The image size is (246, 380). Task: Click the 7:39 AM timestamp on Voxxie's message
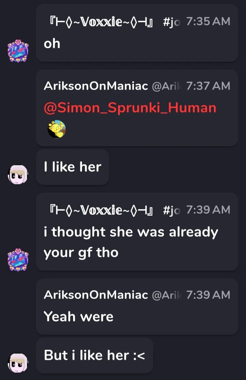pos(208,210)
